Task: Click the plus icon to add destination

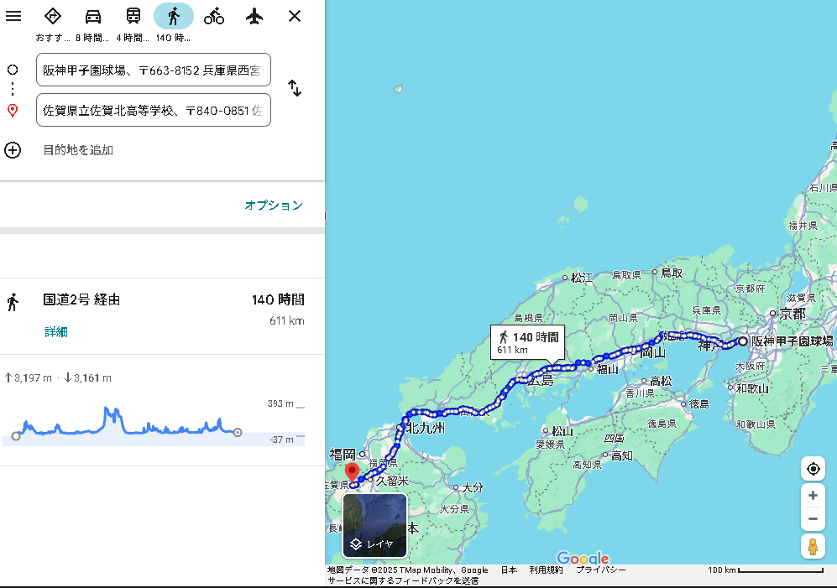Action: (x=13, y=150)
